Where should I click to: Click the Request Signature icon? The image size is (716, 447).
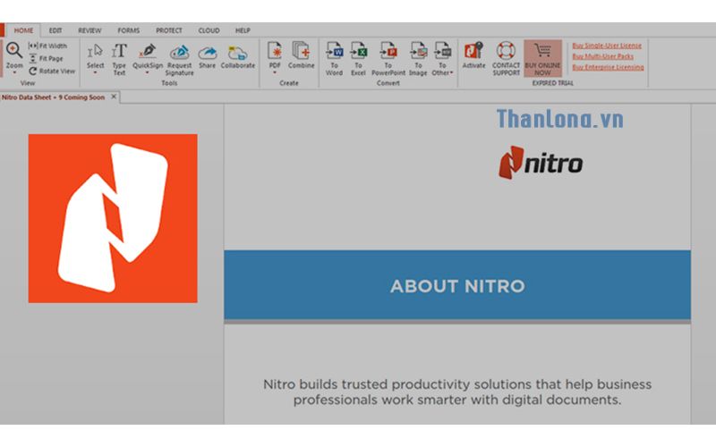click(179, 57)
